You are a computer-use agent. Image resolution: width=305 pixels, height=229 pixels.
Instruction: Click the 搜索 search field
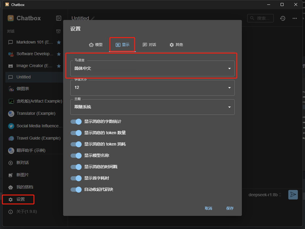tap(260, 18)
